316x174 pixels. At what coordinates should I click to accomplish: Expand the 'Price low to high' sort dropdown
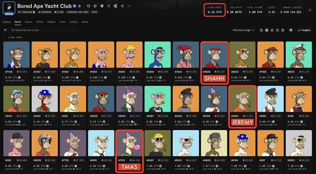pyautogui.click(x=243, y=30)
